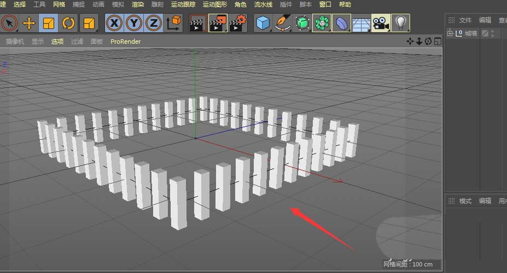Click viewport orbit rotate icon

428,41
